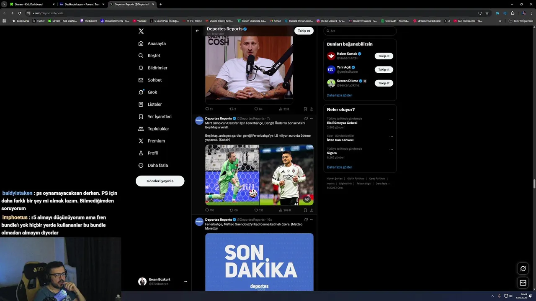Viewport: 536px width, 301px height.
Task: Open options dots for İrfan Can Kahveci trend
Action: [391, 137]
